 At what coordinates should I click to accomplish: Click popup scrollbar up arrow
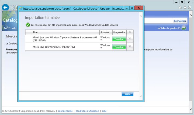(x=141, y=16)
